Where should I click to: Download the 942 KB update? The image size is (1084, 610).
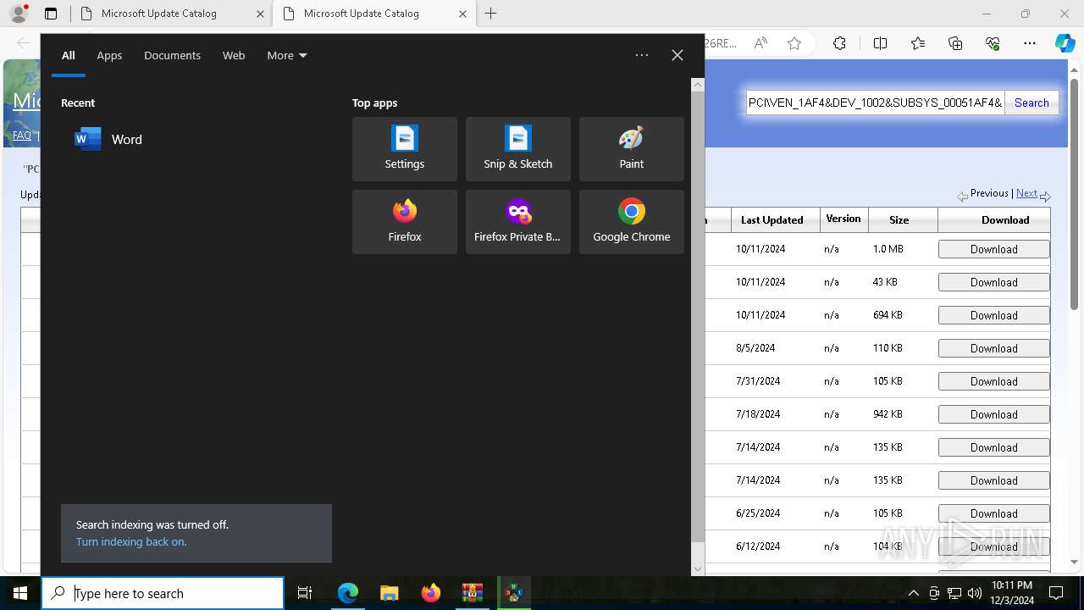pos(994,414)
